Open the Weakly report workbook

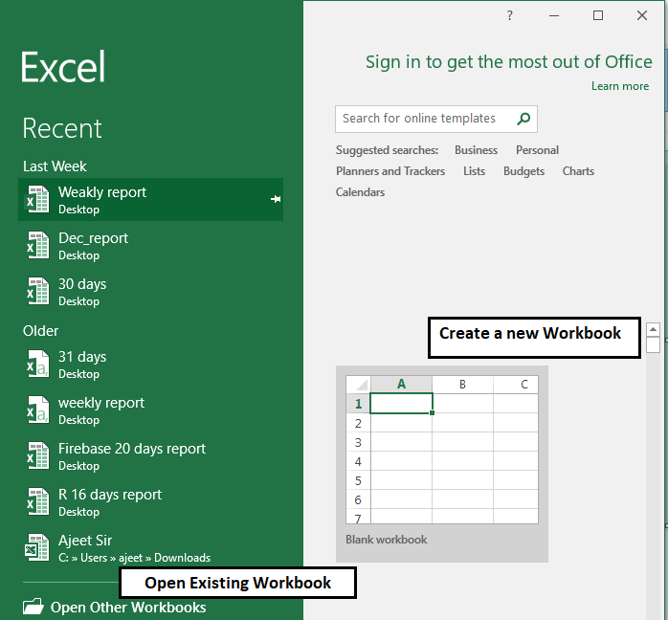pos(151,199)
